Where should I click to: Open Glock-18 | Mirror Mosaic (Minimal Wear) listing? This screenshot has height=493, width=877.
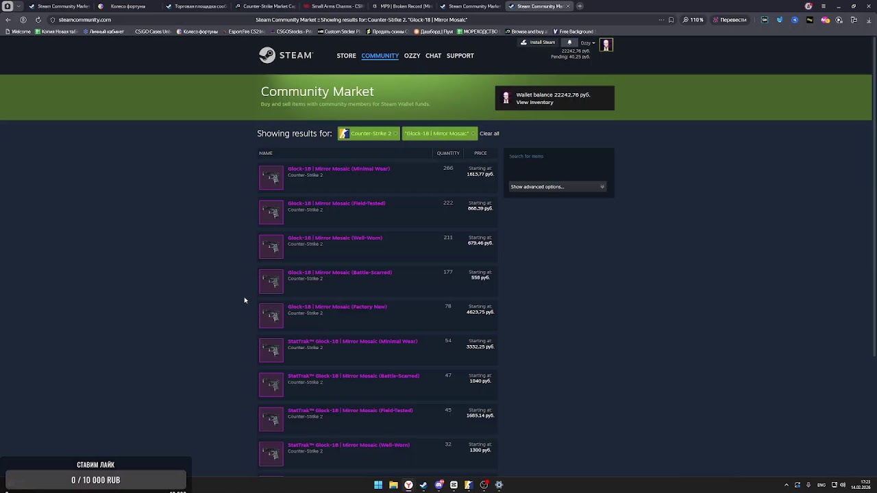(x=338, y=168)
